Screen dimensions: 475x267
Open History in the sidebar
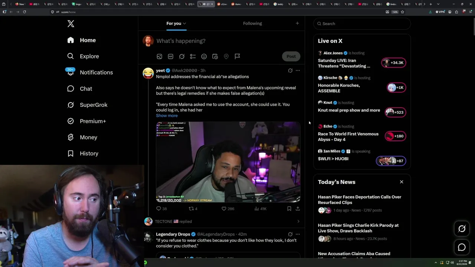82,154
